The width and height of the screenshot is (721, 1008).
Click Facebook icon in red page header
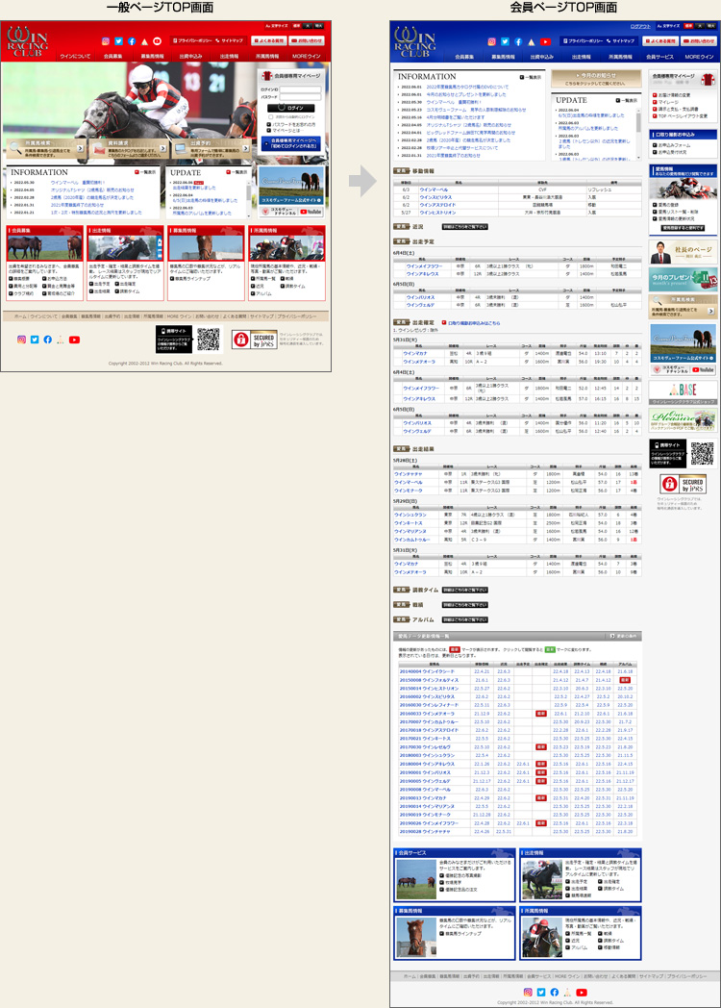point(132,42)
